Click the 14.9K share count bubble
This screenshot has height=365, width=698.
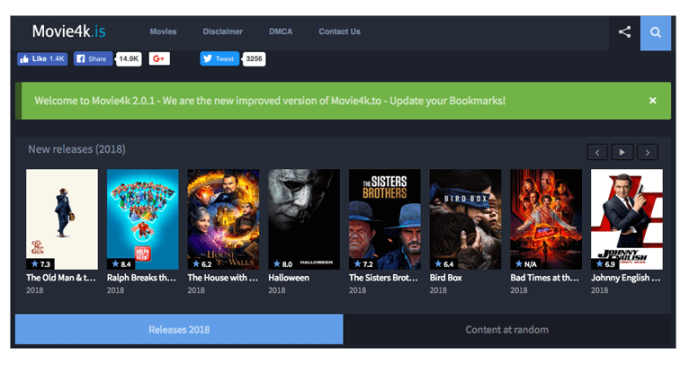pyautogui.click(x=129, y=58)
